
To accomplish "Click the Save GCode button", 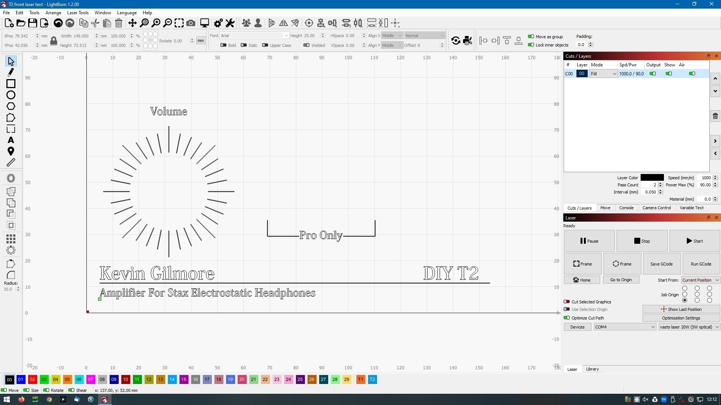I will 661,264.
